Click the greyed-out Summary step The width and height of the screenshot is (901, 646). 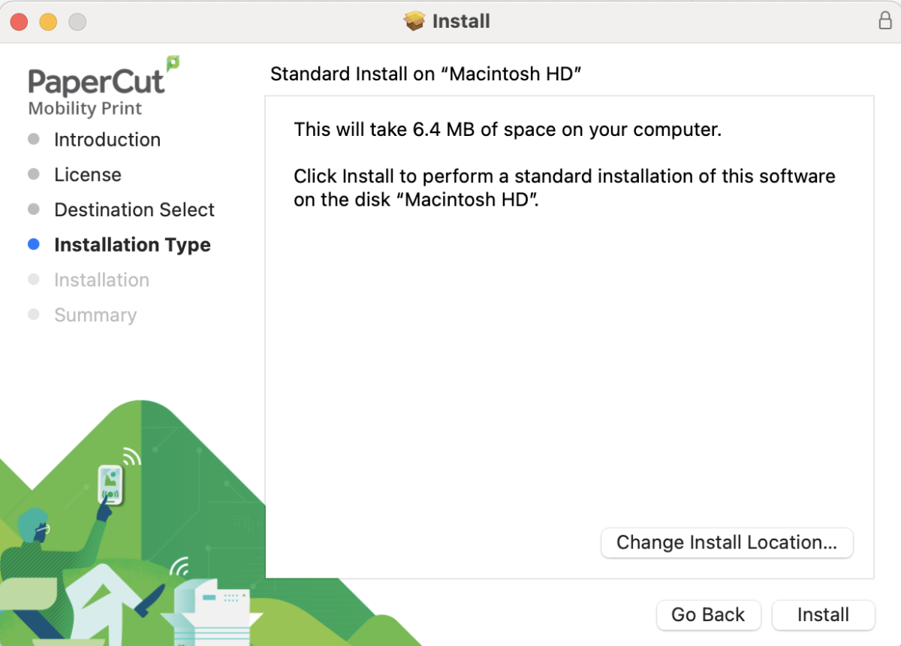pos(95,315)
